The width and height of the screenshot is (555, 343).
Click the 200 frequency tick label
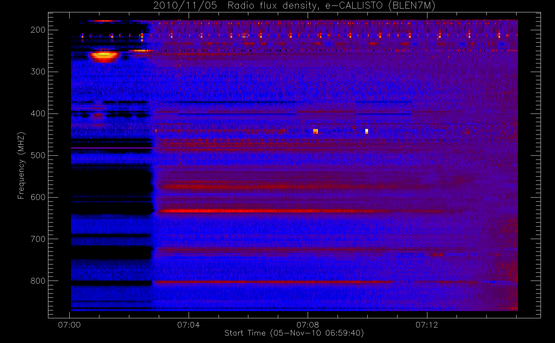coord(38,30)
